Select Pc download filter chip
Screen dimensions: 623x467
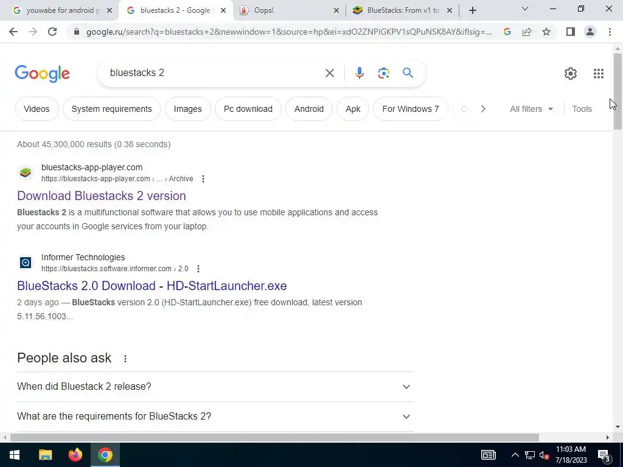[x=248, y=109]
